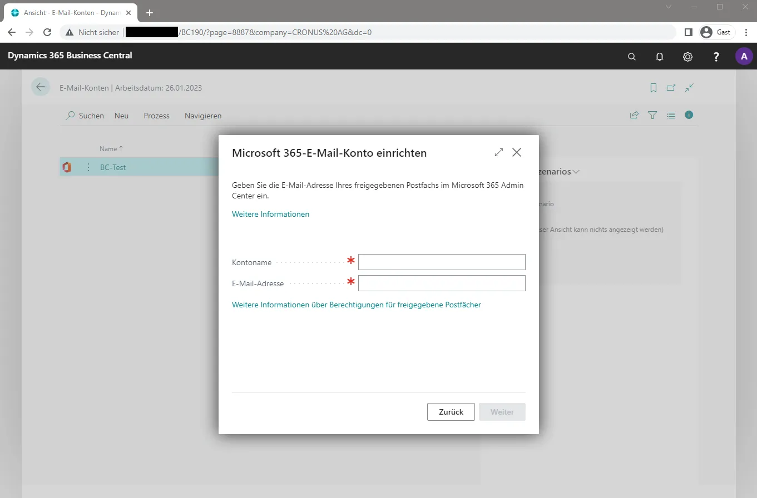Open the Navigieren menu

[x=203, y=116]
